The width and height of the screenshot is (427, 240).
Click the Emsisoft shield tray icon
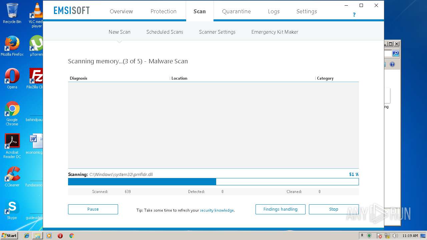click(369, 236)
